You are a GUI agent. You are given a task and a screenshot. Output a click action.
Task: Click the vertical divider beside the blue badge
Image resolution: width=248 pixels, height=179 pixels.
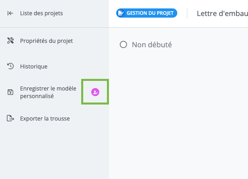coord(187,13)
